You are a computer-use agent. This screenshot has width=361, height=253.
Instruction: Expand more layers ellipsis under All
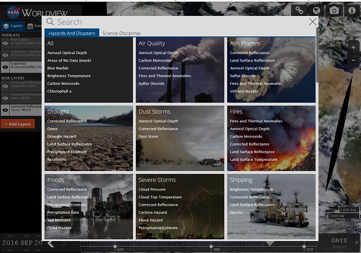[x=49, y=99]
